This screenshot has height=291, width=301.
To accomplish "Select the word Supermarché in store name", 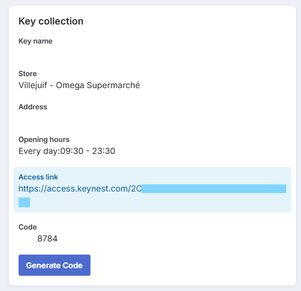I will [x=113, y=85].
